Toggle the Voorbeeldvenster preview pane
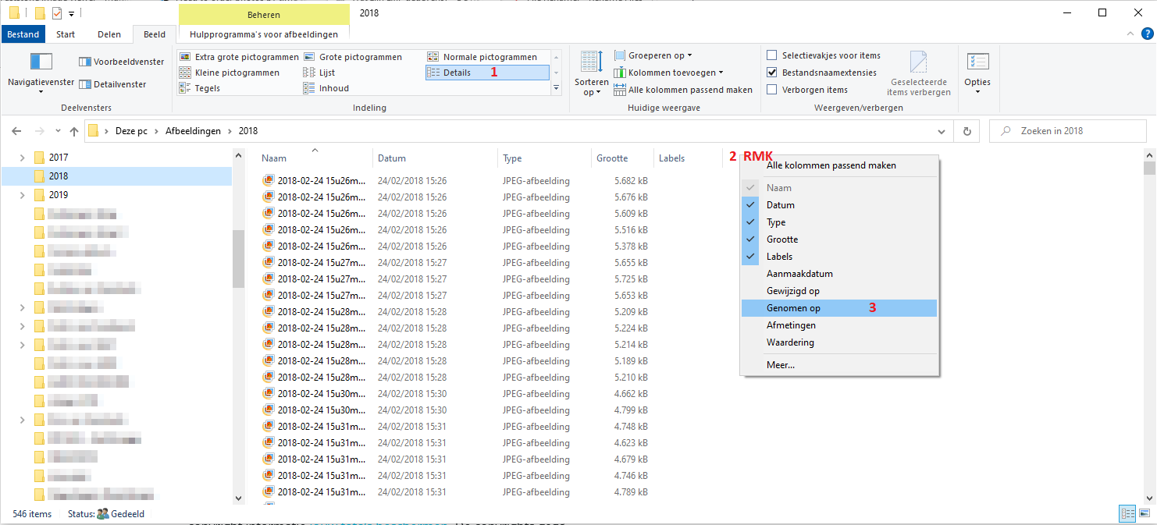 coord(122,62)
